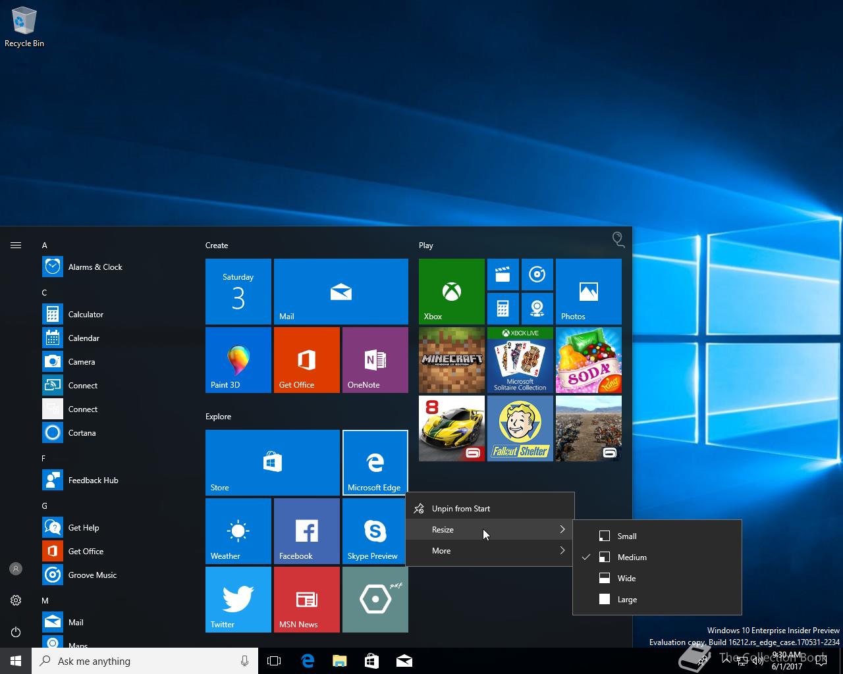Viewport: 843px width, 674px height.
Task: Open the Movies & TV small tile
Action: tap(503, 274)
